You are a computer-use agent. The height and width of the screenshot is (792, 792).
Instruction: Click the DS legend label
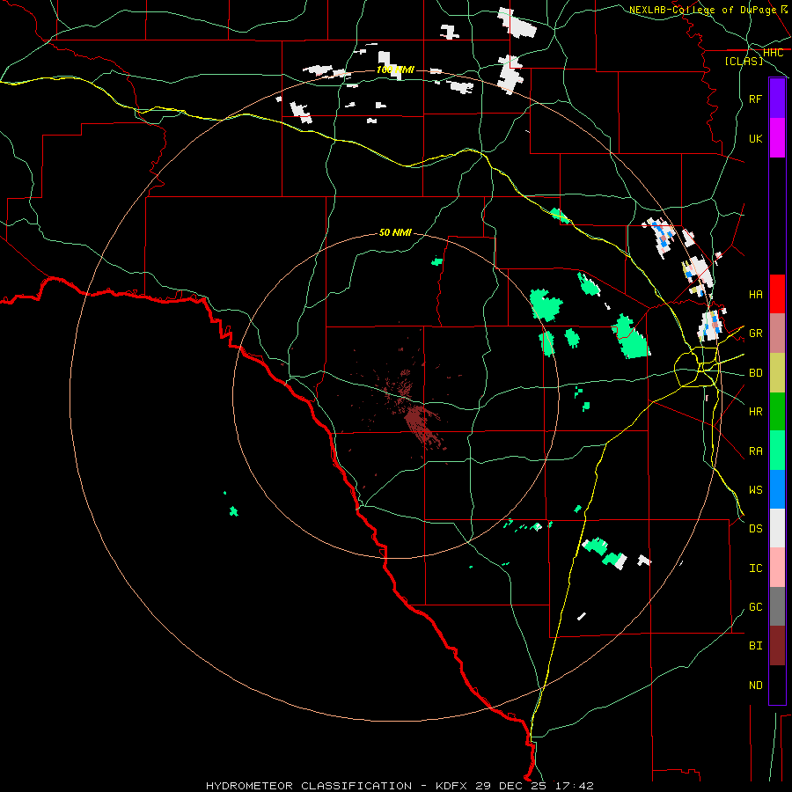(756, 529)
